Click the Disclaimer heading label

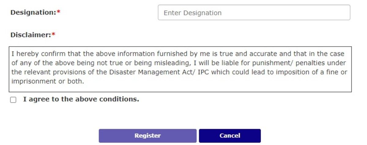coord(31,35)
